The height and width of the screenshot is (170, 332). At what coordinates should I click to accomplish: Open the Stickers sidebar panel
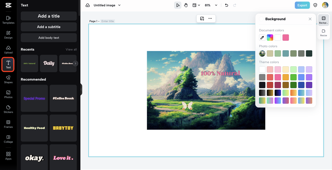coord(8,109)
